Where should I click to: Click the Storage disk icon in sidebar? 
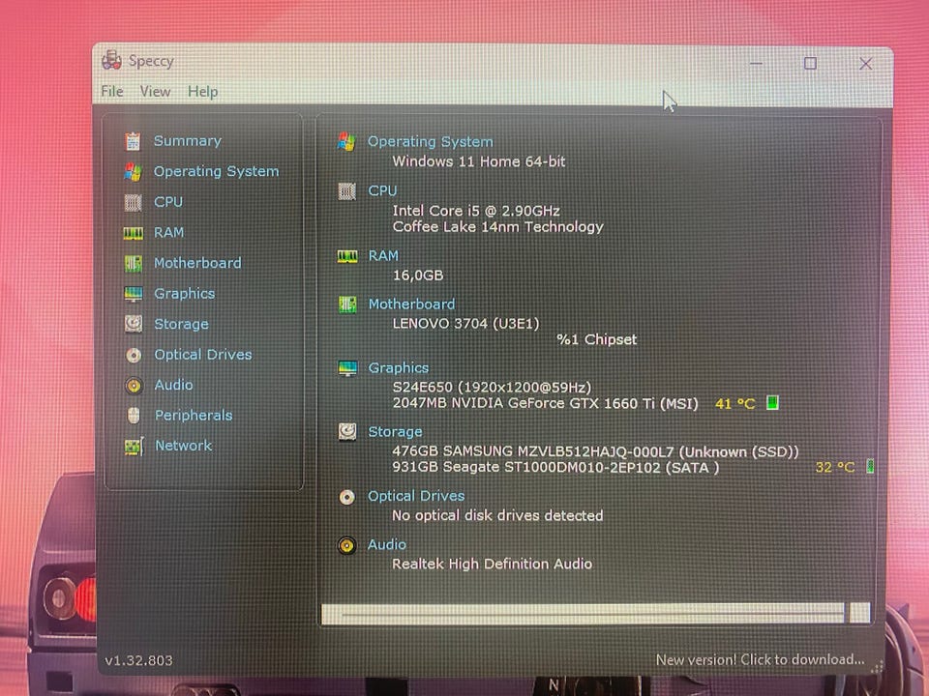point(134,324)
